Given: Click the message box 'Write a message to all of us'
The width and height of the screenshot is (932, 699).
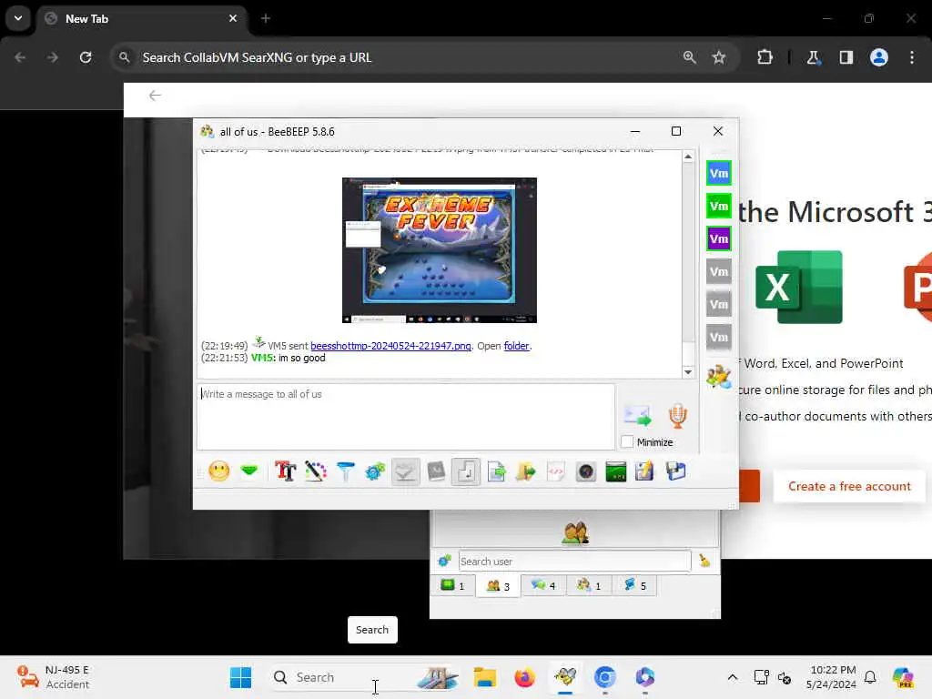Looking at the screenshot, I should (406, 416).
